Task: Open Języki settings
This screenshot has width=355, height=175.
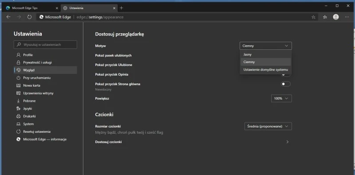Action: pos(45,108)
